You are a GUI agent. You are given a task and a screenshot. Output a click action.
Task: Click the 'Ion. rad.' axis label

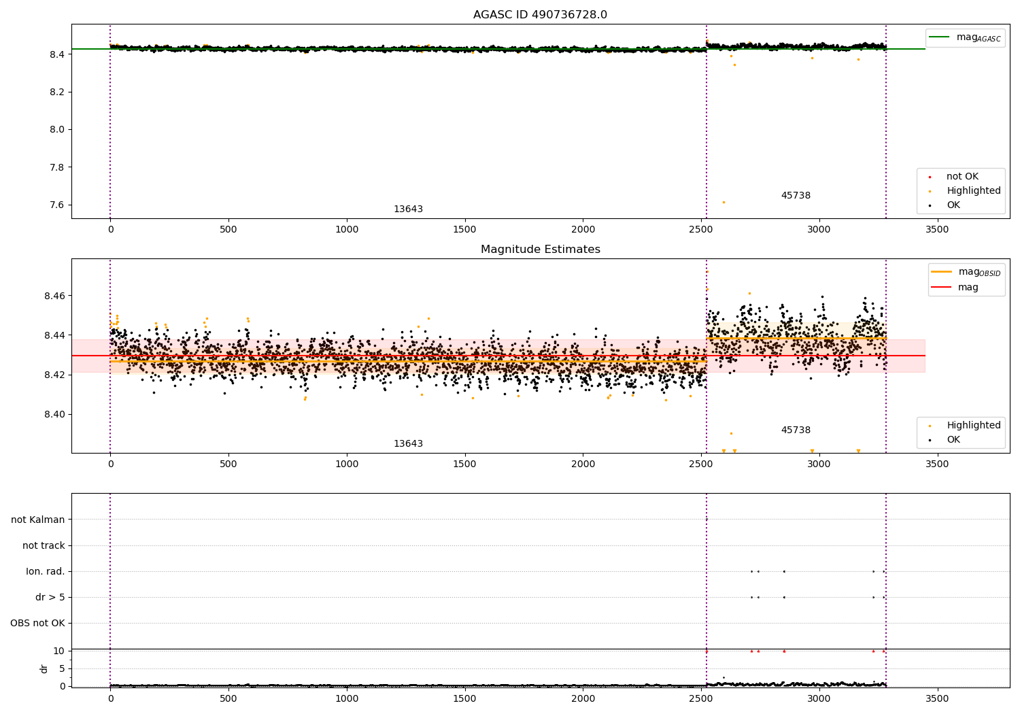(46, 572)
